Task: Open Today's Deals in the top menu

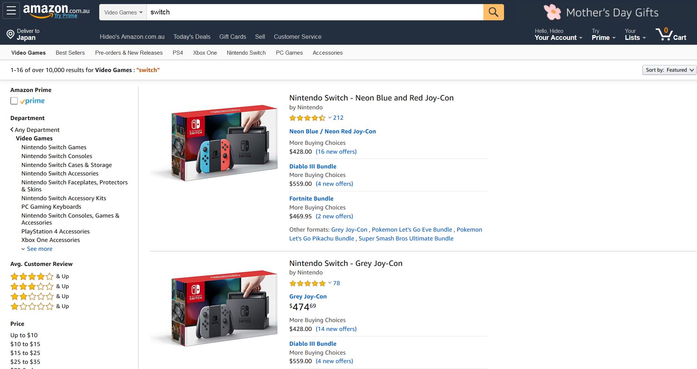Action: coord(191,37)
